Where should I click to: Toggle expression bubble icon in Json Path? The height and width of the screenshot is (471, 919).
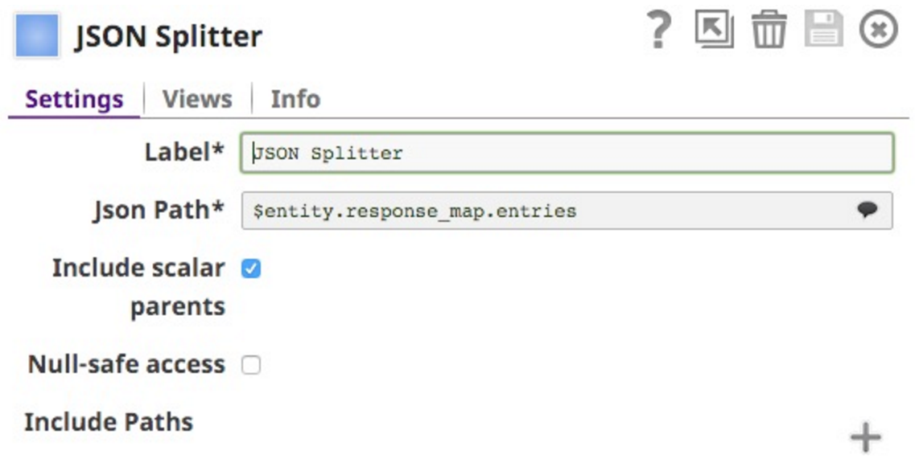867,210
